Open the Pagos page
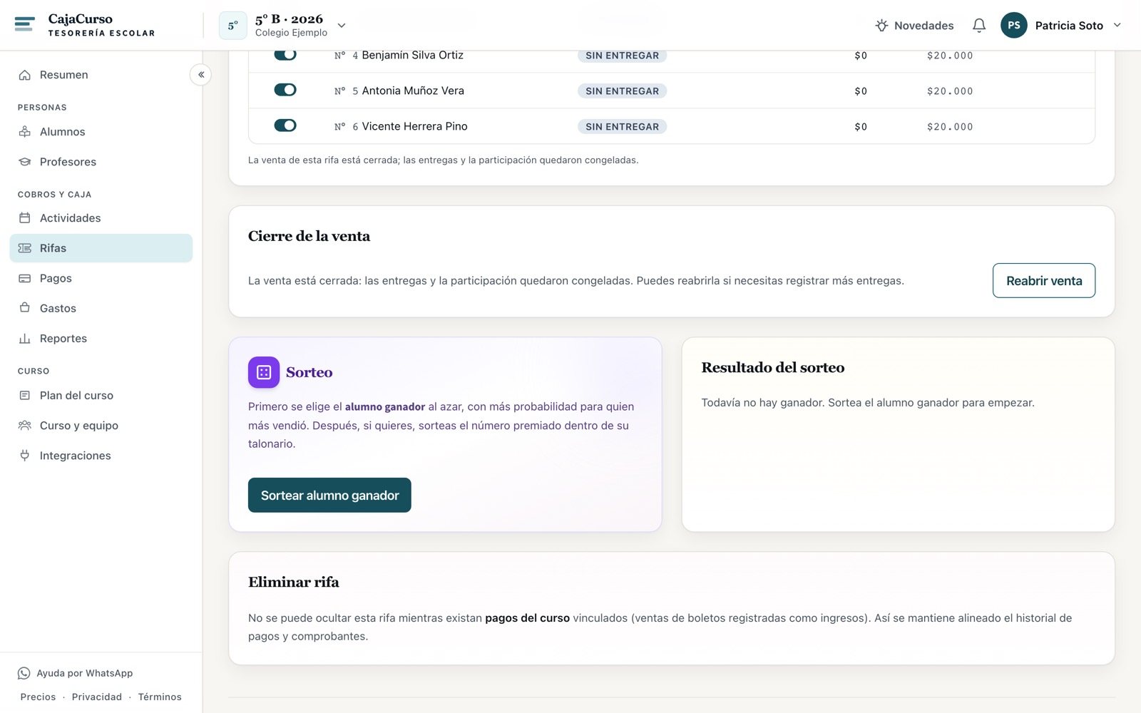Image resolution: width=1141 pixels, height=713 pixels. (x=101, y=278)
